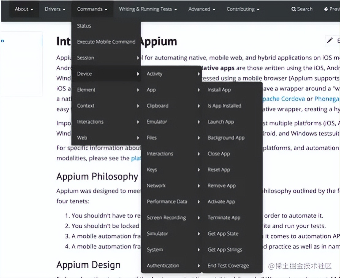Expand the Drivers dropdown
Viewport: 340px width, 278px height.
[x=55, y=9]
